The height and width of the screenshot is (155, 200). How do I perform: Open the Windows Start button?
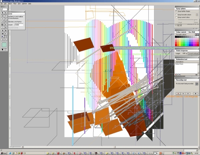(x=4, y=153)
